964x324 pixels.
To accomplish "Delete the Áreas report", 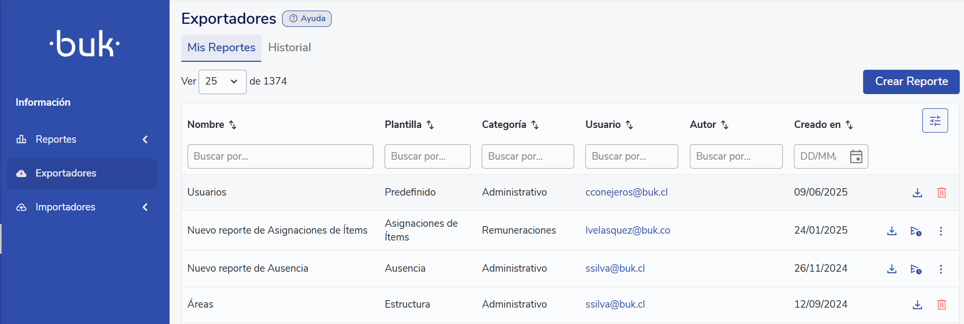I will point(941,305).
